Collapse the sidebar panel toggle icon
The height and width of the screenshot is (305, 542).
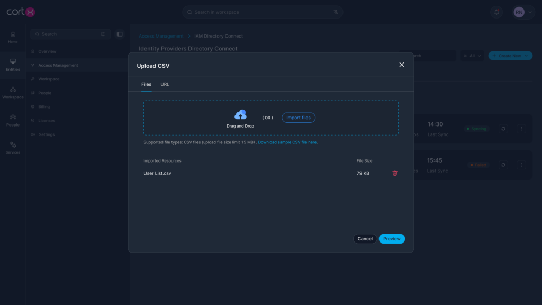point(120,34)
